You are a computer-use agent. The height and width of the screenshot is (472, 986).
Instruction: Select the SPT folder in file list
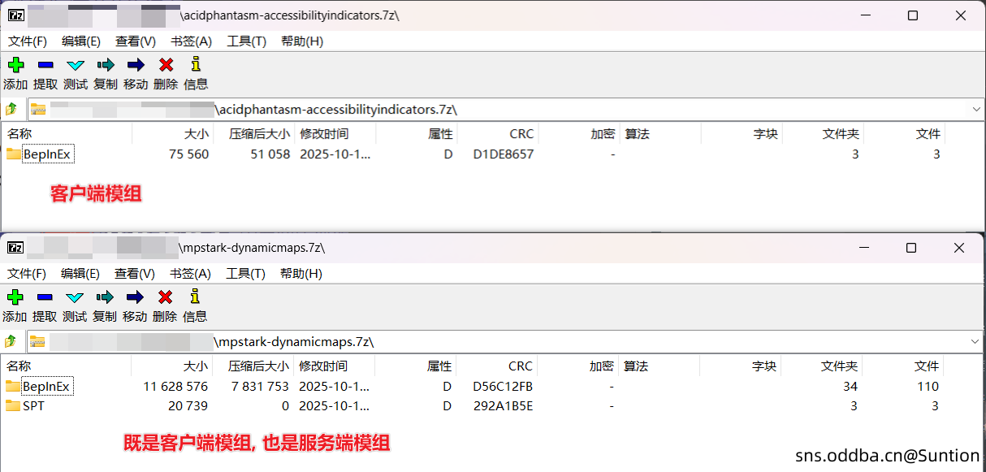(33, 406)
